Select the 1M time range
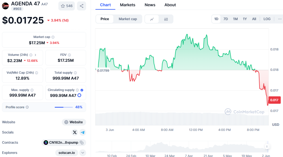The height and width of the screenshot is (157, 283). 235,19
